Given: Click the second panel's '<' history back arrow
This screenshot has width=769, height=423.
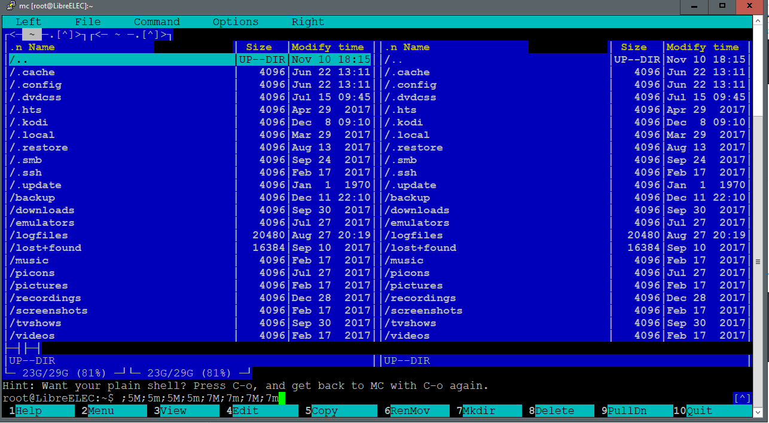Looking at the screenshot, I should 97,35.
